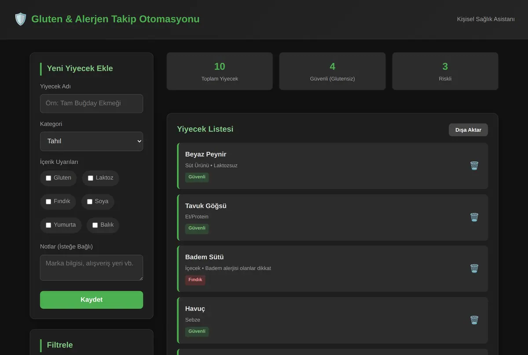The image size is (528, 355).
Task: Click the trash icon beside Havuç
Action: coord(474,320)
